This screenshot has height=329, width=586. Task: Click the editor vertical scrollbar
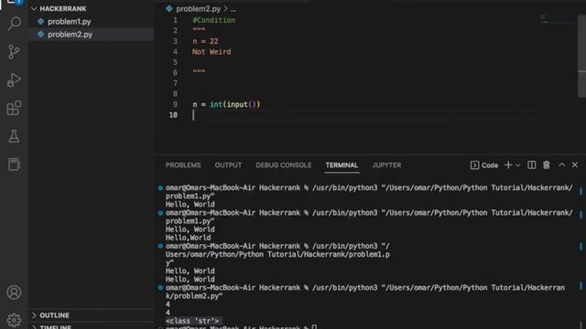click(582, 56)
